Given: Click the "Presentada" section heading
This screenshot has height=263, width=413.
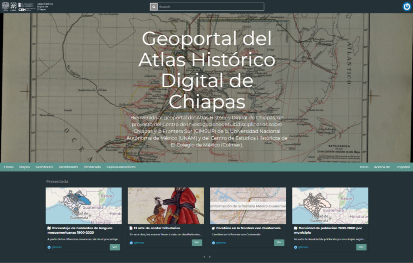Looking at the screenshot, I should pos(57,181).
